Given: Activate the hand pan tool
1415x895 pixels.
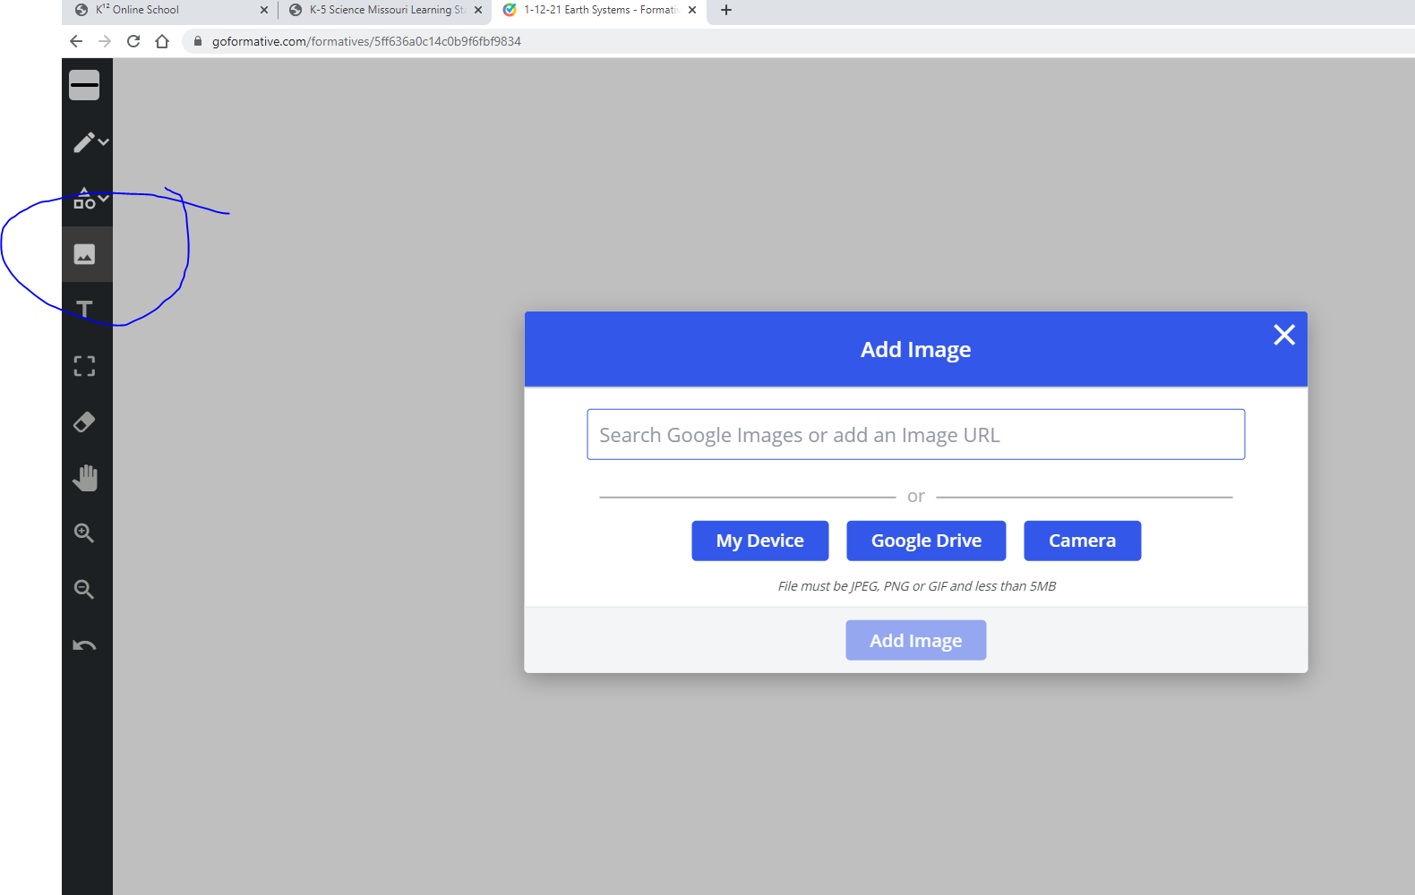Looking at the screenshot, I should (84, 478).
